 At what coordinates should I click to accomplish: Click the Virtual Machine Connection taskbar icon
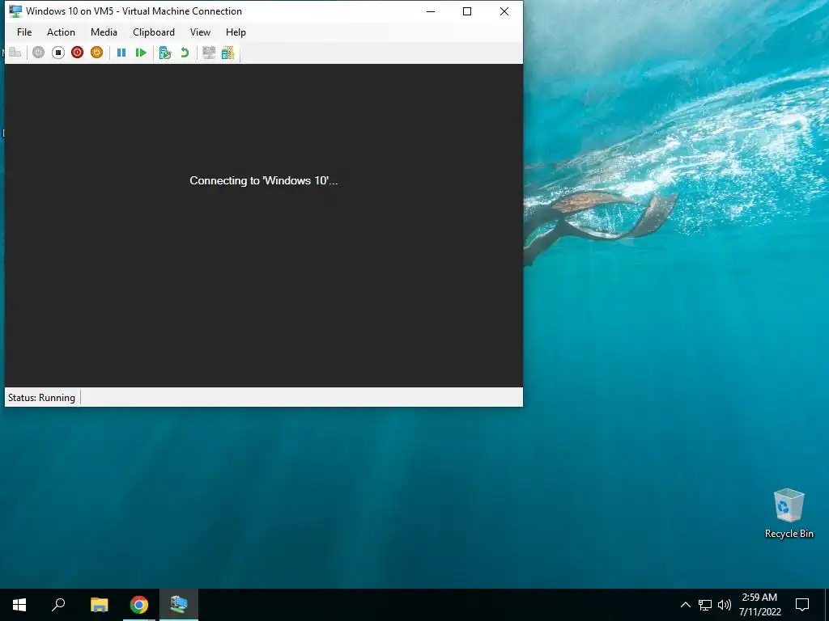point(179,605)
